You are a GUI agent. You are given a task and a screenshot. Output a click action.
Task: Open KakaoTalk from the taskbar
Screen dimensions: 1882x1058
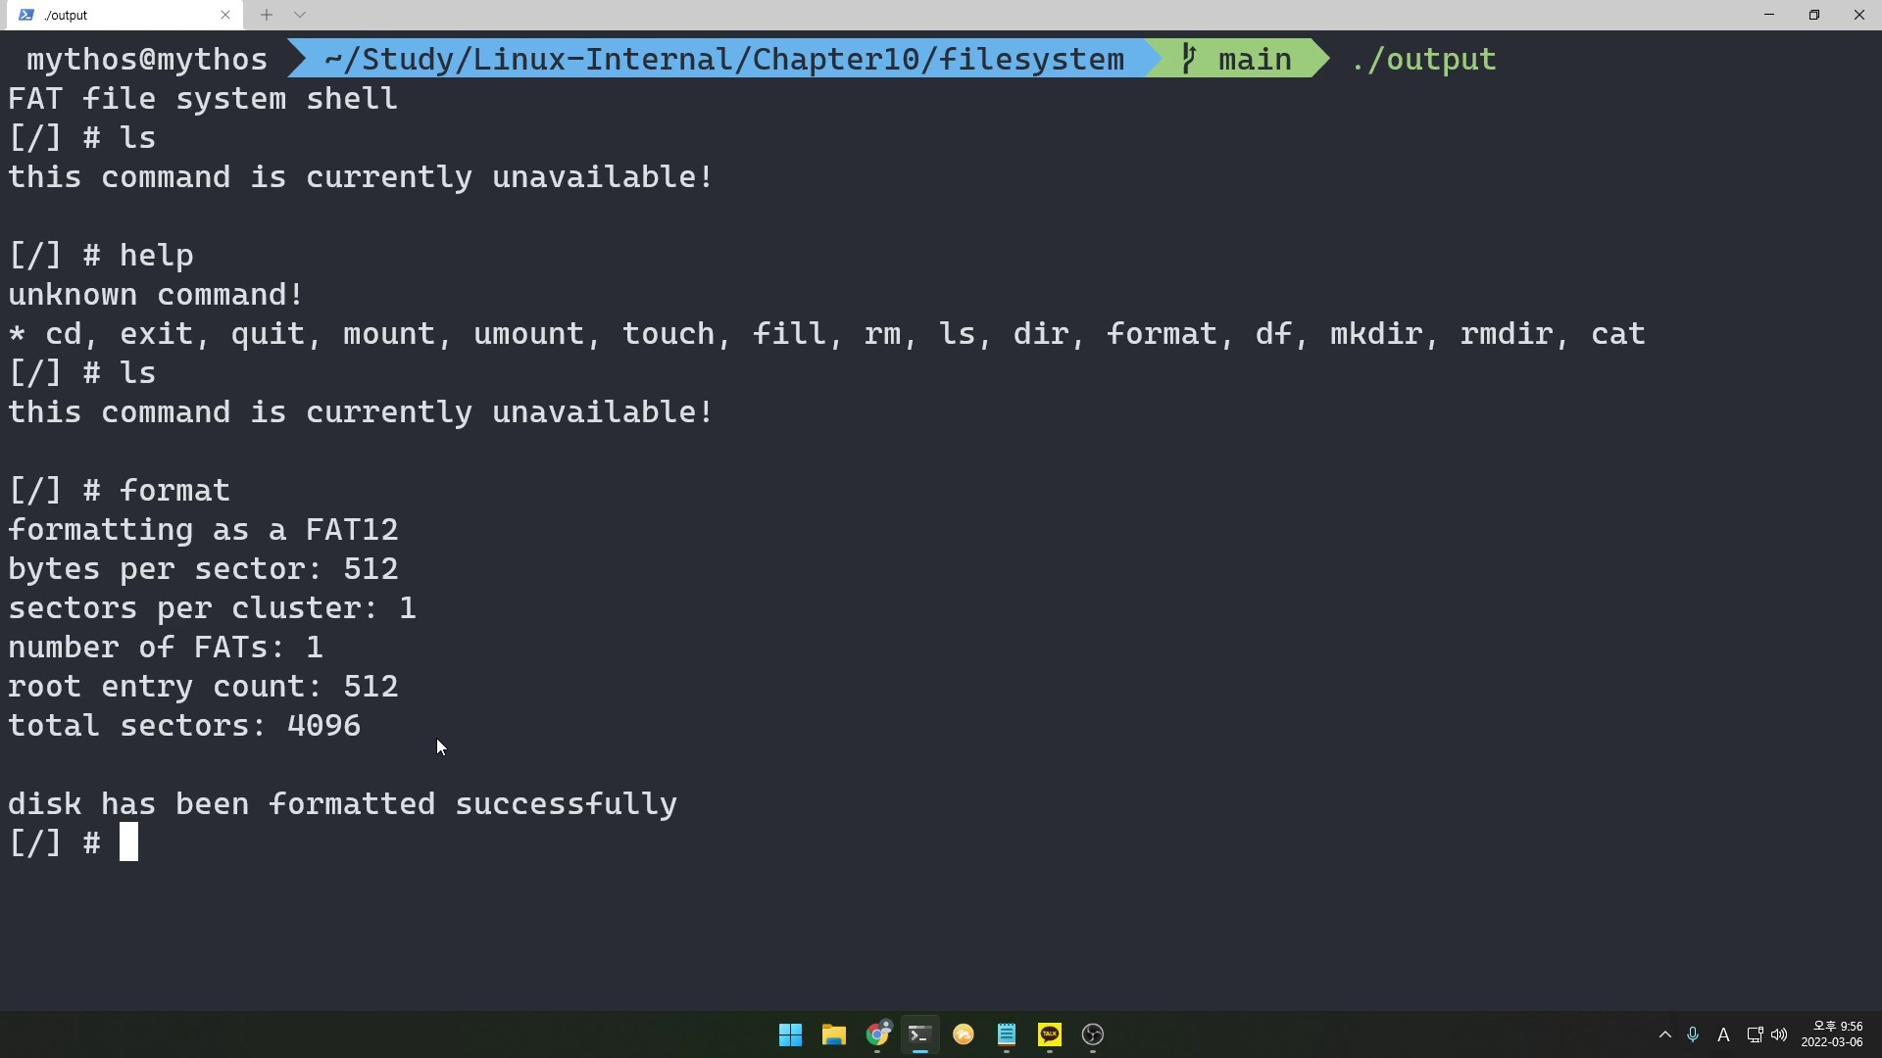click(x=1049, y=1034)
